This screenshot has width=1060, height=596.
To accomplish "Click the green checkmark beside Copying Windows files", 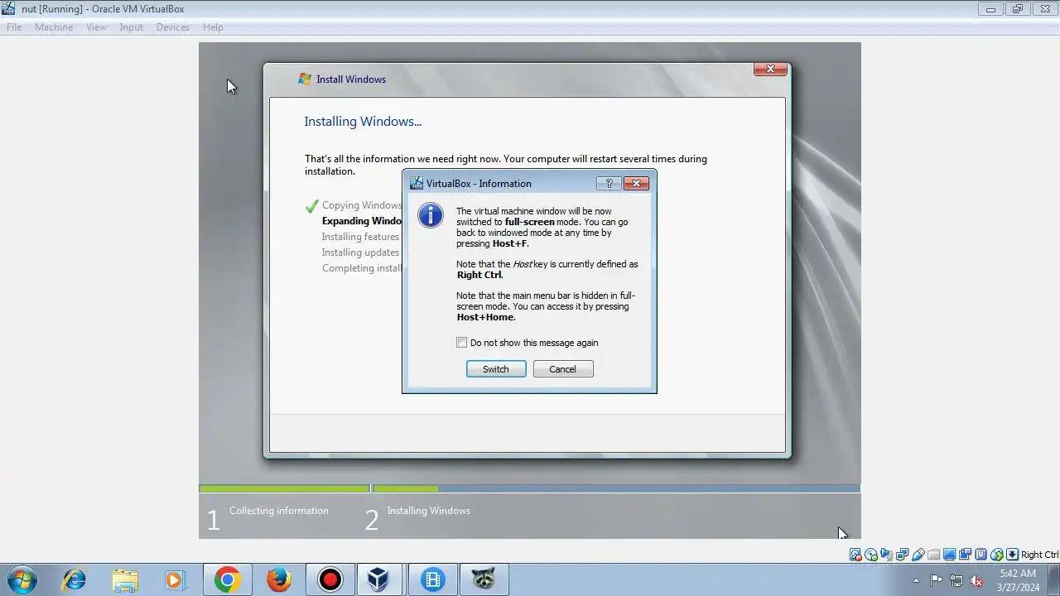I will (x=311, y=206).
